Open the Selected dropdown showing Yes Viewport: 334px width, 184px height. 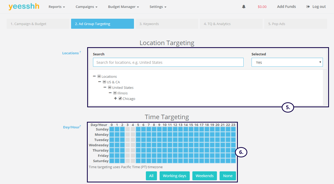pos(287,62)
